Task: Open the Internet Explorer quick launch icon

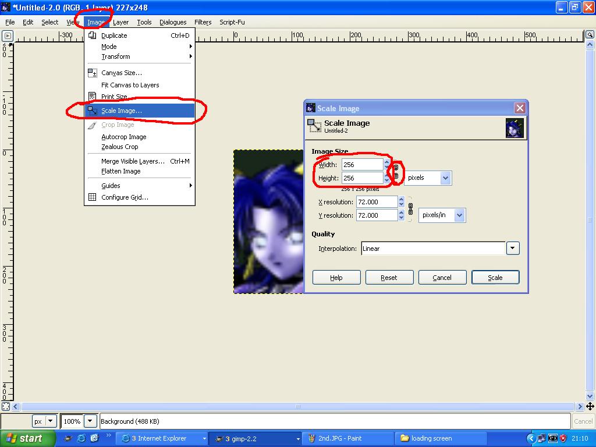Action: click(x=81, y=438)
